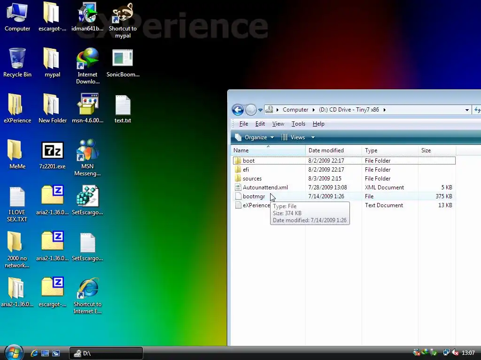Viewport: 481px width, 360px height.
Task: Select the SonicBoom desktop icon
Action: pos(123,63)
